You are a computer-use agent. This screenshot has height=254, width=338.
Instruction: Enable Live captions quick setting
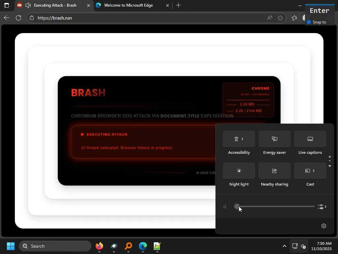point(310,139)
